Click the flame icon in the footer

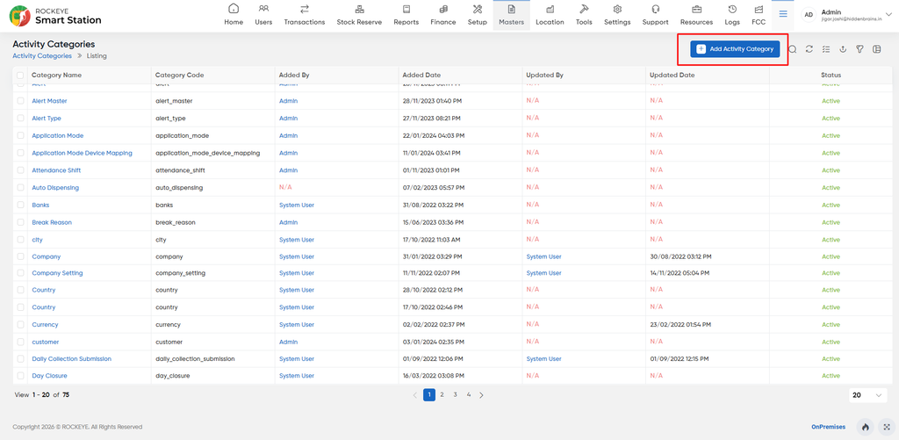(865, 427)
